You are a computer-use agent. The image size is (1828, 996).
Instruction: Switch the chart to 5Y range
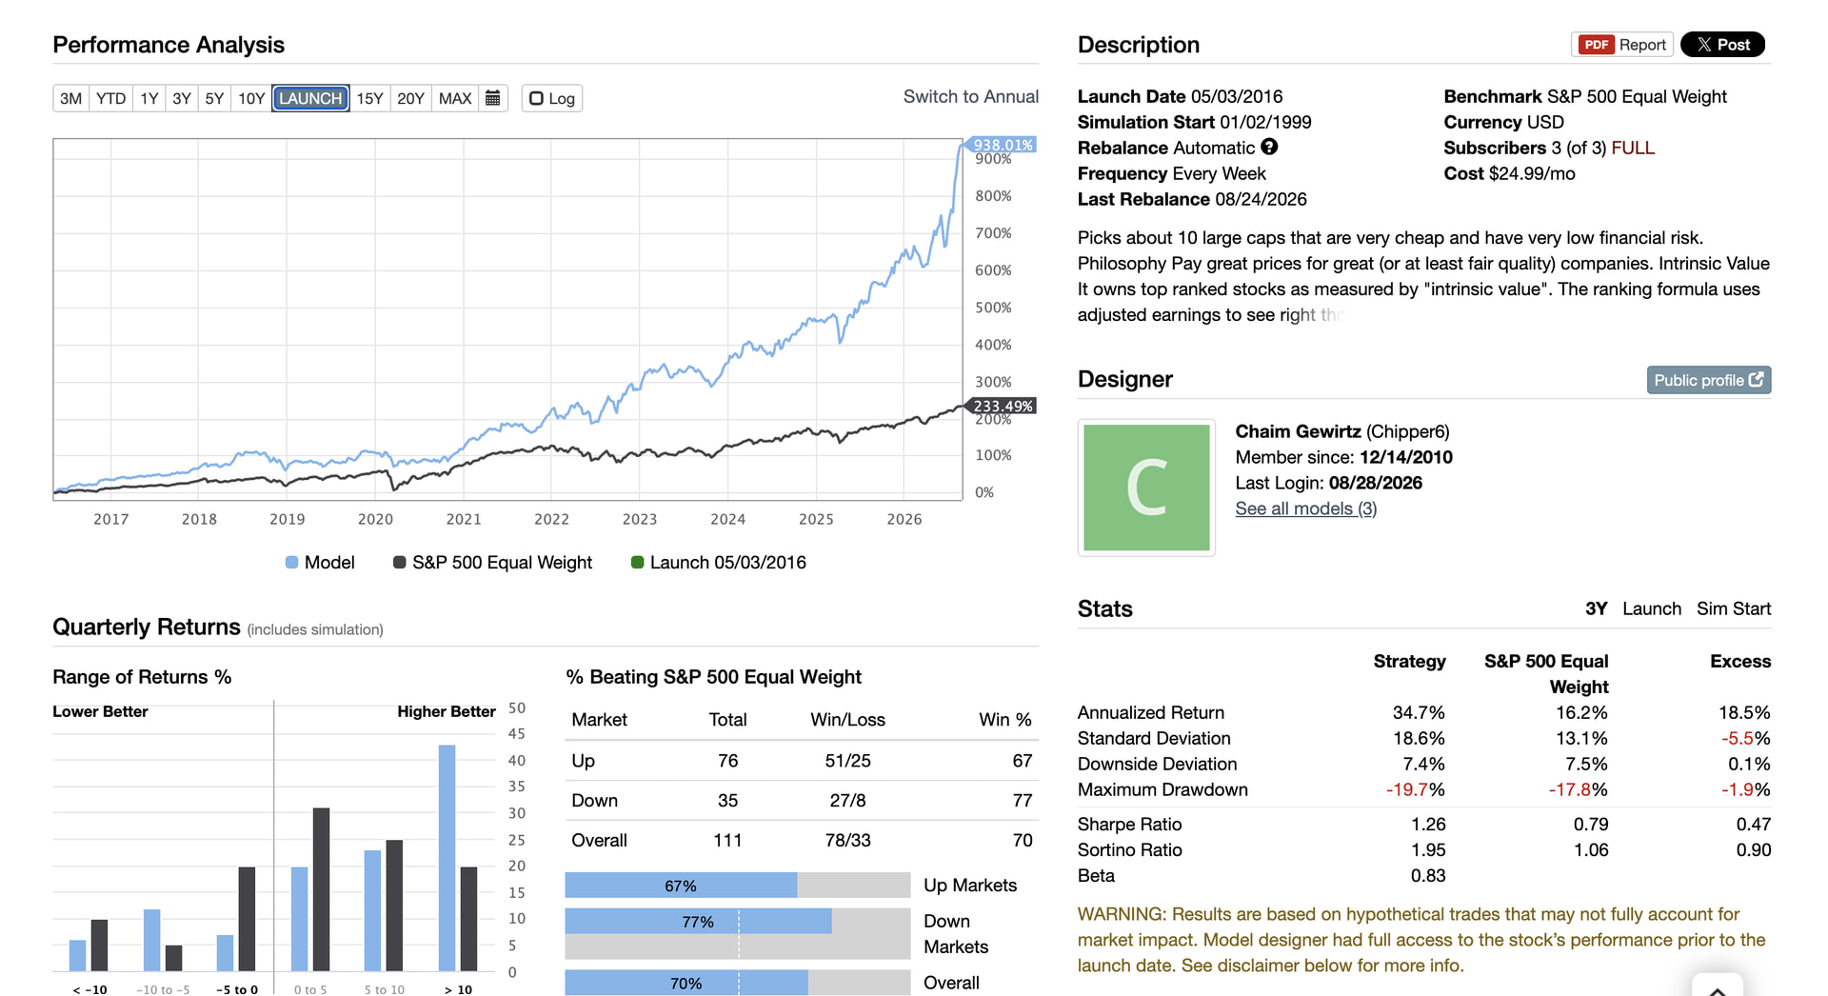[214, 98]
